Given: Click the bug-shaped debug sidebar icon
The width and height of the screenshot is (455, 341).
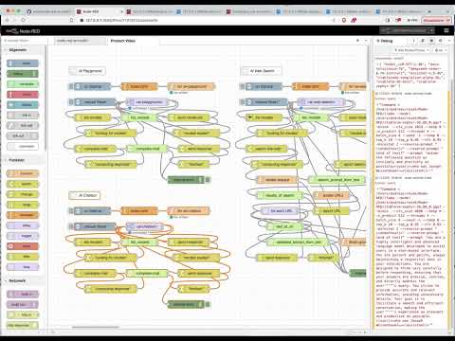Looking at the screenshot, I should tap(431, 41).
